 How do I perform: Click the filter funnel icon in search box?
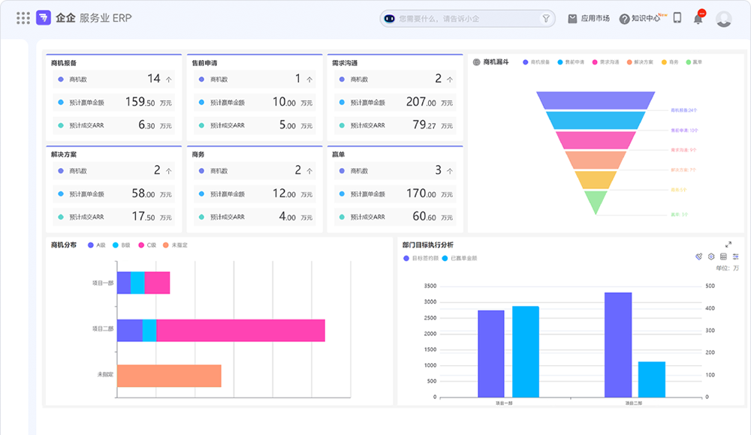545,19
